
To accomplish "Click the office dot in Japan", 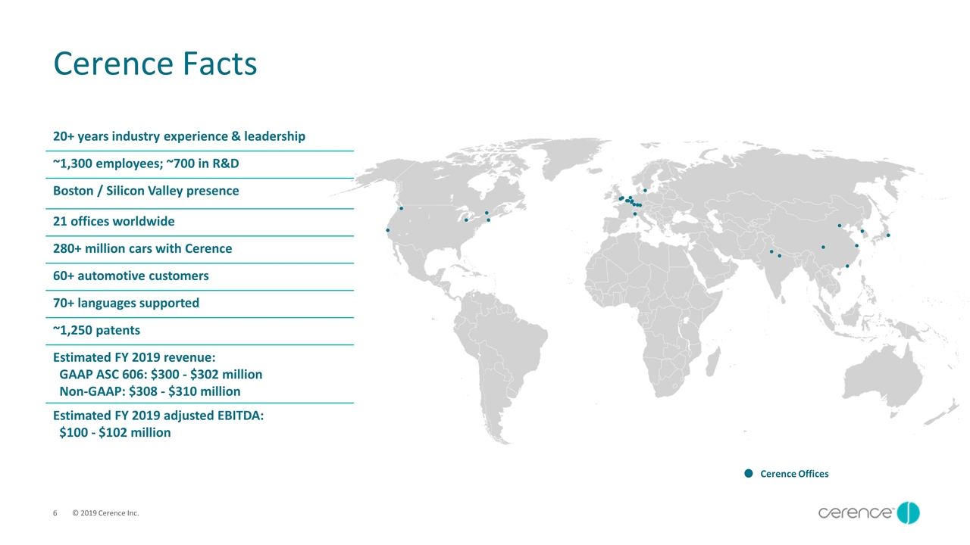I will click(888, 235).
